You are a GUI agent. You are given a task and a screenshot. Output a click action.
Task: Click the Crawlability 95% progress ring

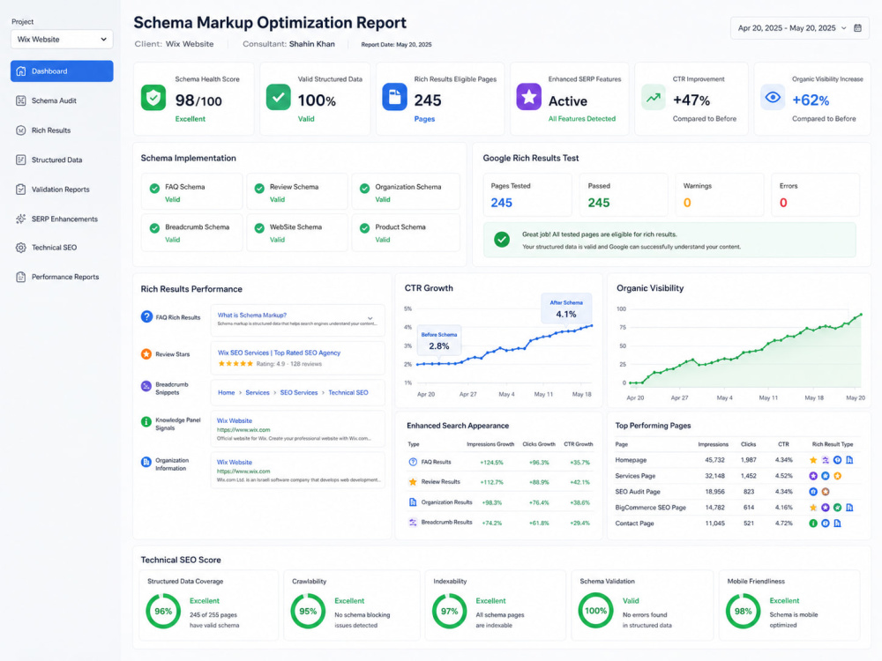[308, 611]
